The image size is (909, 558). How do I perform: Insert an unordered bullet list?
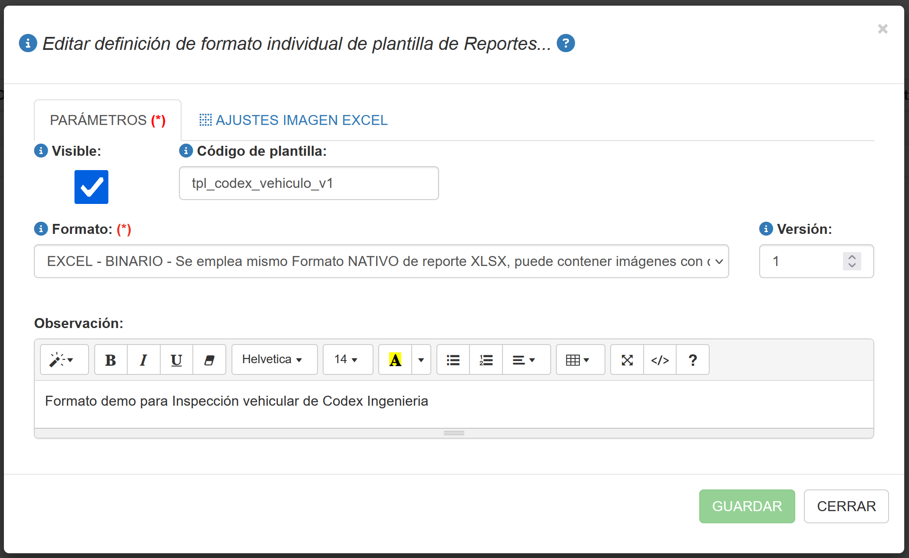click(453, 360)
